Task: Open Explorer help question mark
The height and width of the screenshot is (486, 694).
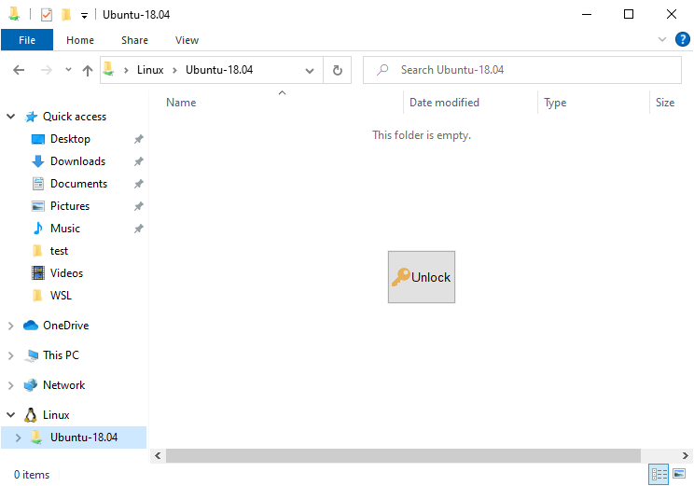Action: pos(682,39)
